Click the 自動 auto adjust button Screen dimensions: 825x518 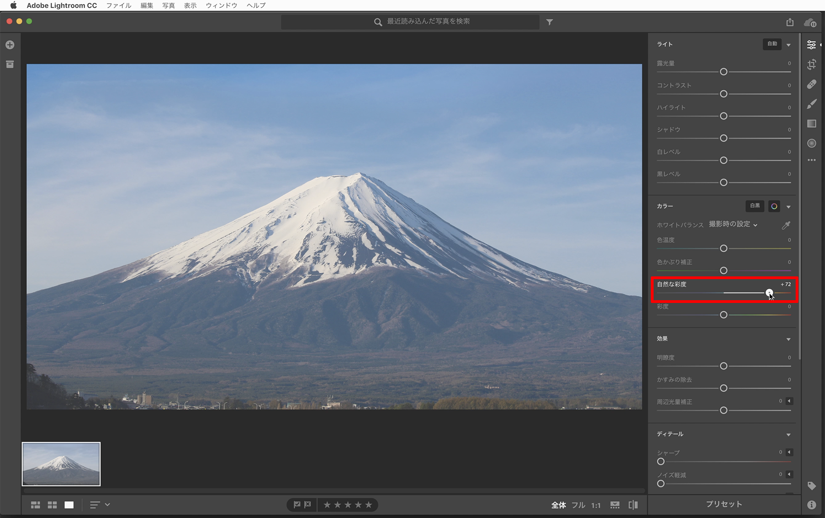coord(772,44)
